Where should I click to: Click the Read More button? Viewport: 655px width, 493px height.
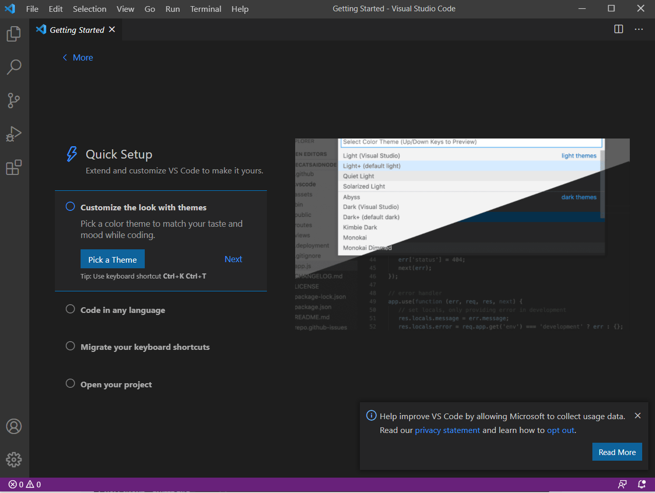click(x=617, y=452)
